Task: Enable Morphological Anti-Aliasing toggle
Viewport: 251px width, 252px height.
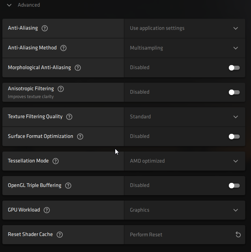Action: click(x=234, y=68)
